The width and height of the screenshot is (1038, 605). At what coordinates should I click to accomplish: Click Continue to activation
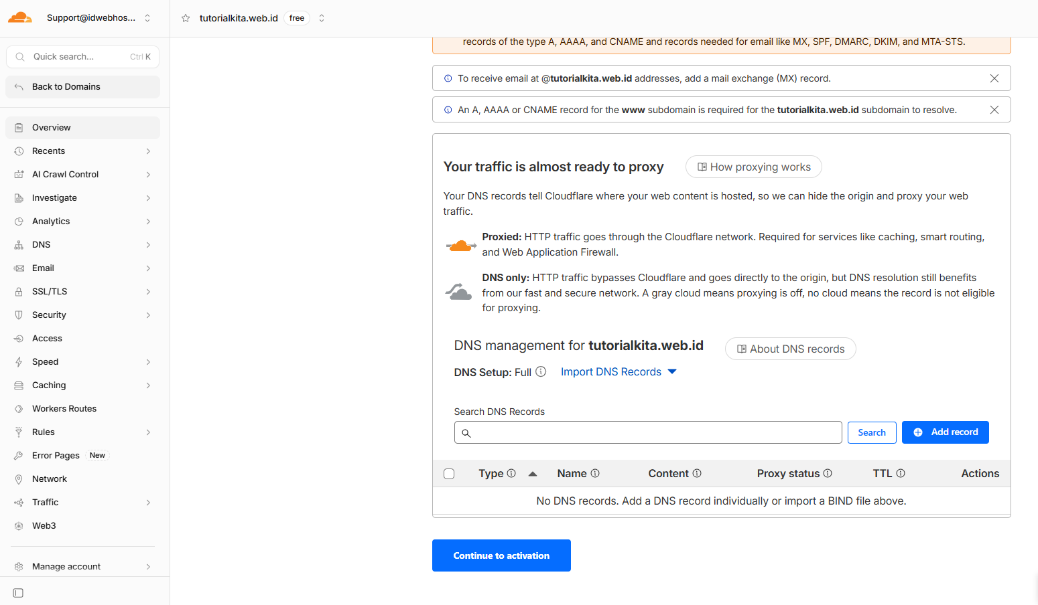[501, 555]
